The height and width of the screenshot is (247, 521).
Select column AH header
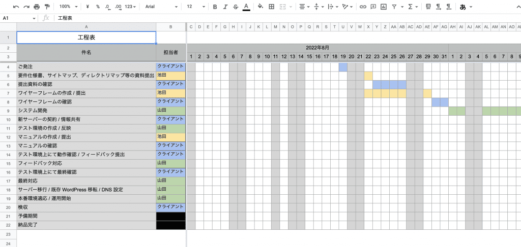click(452, 27)
